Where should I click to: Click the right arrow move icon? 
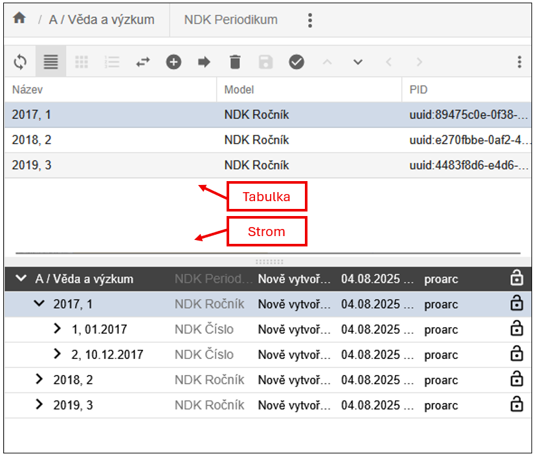[205, 62]
